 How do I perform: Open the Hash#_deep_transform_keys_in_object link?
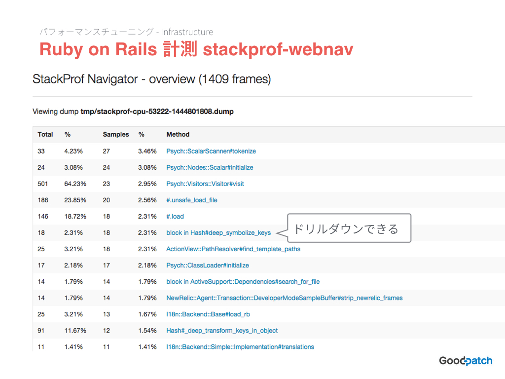click(x=222, y=331)
